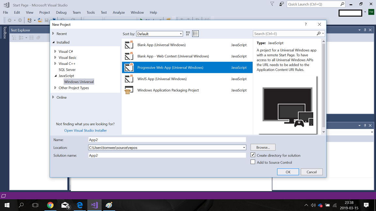Toggle Create directory for solution checkbox
This screenshot has width=376, height=211.
[x=253, y=155]
